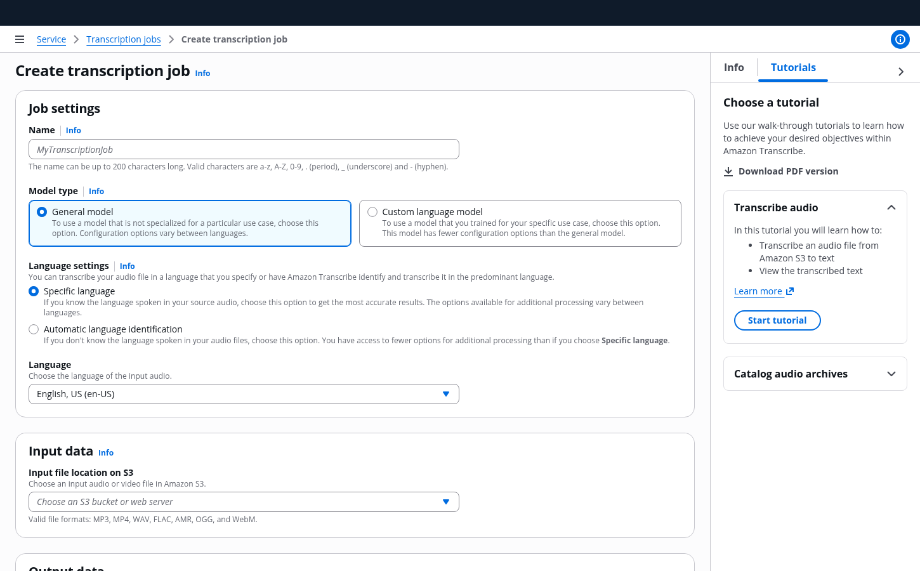Viewport: 920px width, 571px height.
Task: Select the Tutorials tab
Action: click(793, 67)
